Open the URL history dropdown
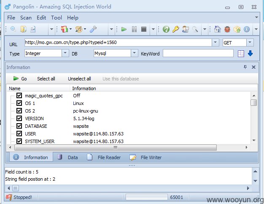This screenshot has height=204, width=264. [x=216, y=42]
